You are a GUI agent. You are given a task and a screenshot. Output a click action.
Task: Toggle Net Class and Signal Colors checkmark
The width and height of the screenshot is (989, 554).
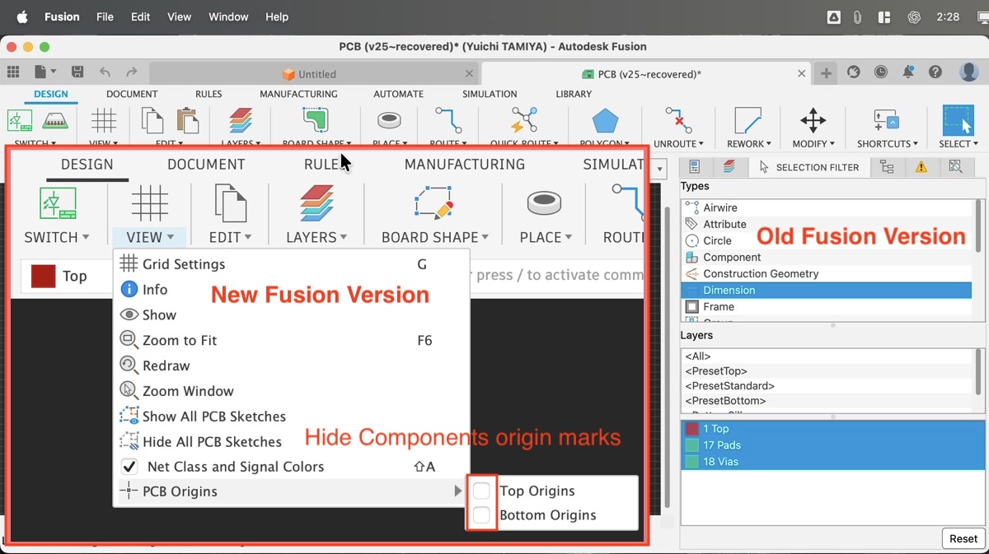[x=129, y=467]
